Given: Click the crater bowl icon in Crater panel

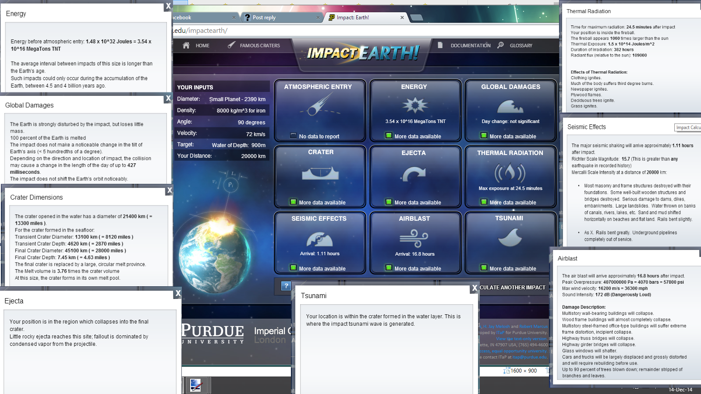Looking at the screenshot, I should (x=320, y=173).
